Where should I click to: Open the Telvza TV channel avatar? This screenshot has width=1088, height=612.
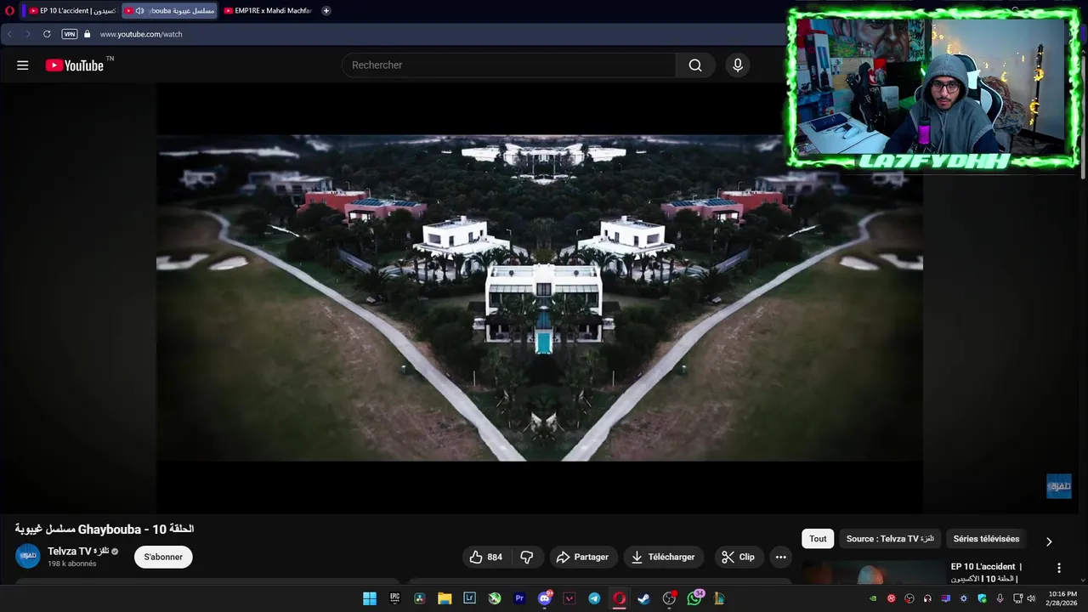[x=28, y=556]
